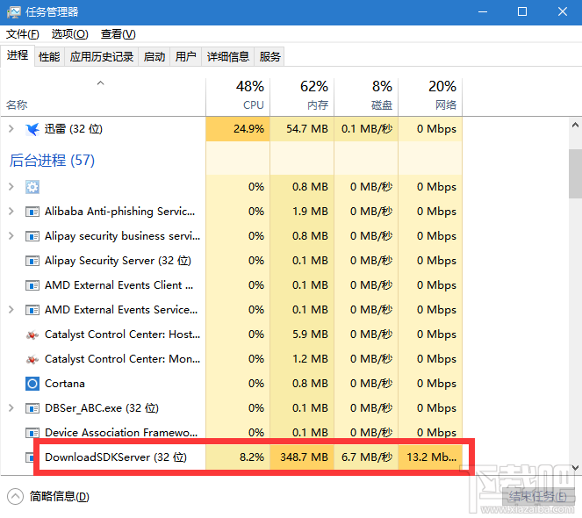Click the 24.9% CPU value for 迅雷

[248, 129]
